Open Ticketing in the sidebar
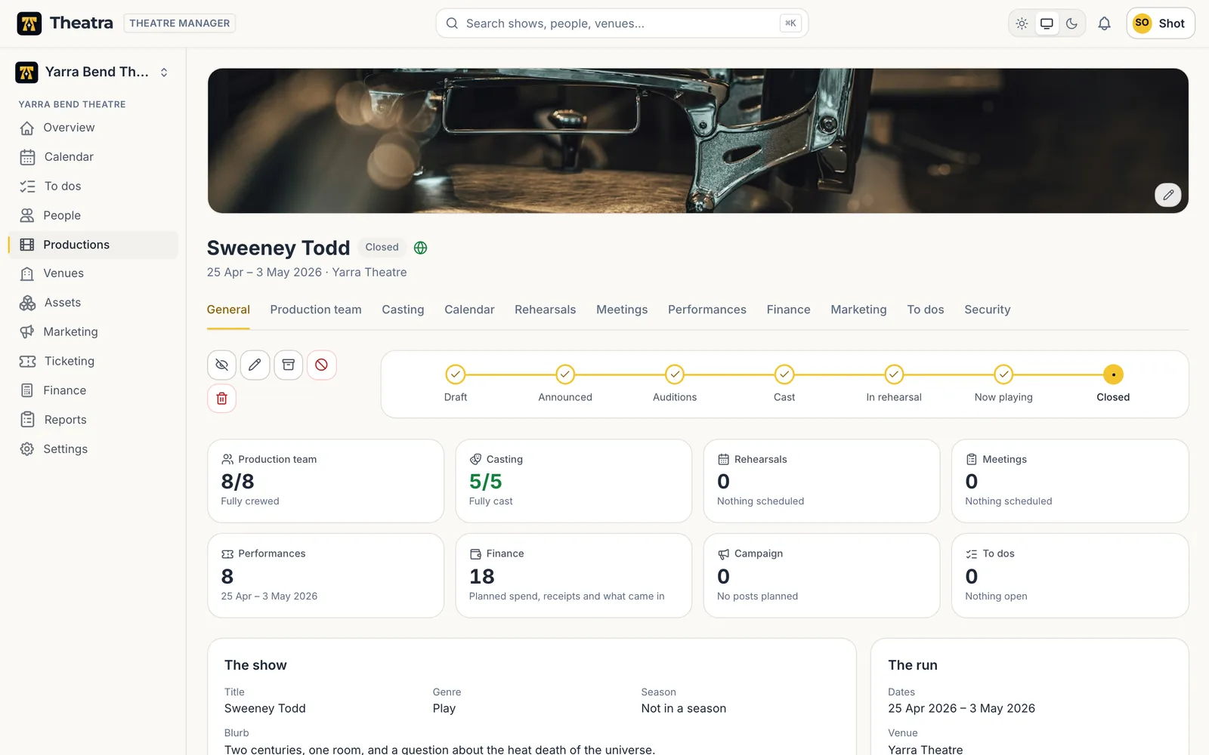Viewport: 1209px width, 755px height. pos(93,361)
